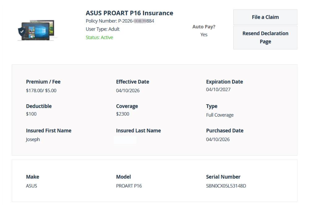The image size is (309, 205).
Task: Click the serial number SBN0CX05L53148D
Action: 226,186
